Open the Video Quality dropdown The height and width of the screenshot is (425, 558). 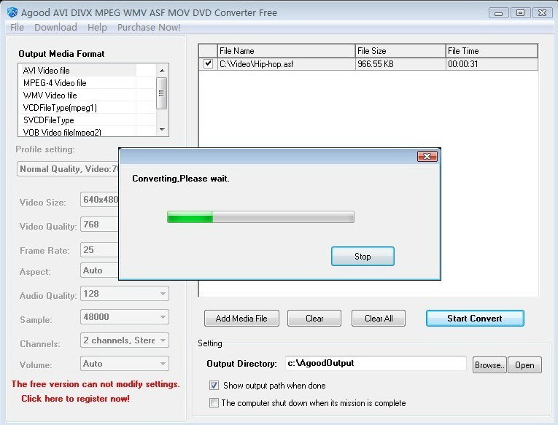tap(100, 225)
